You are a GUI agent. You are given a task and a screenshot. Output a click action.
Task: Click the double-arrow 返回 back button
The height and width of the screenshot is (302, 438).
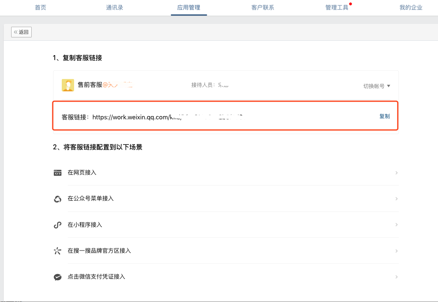click(21, 32)
